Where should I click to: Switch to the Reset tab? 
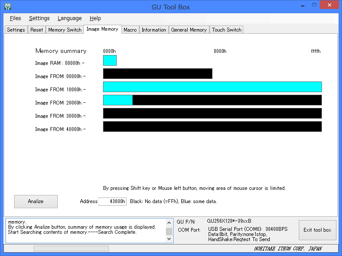coord(37,30)
